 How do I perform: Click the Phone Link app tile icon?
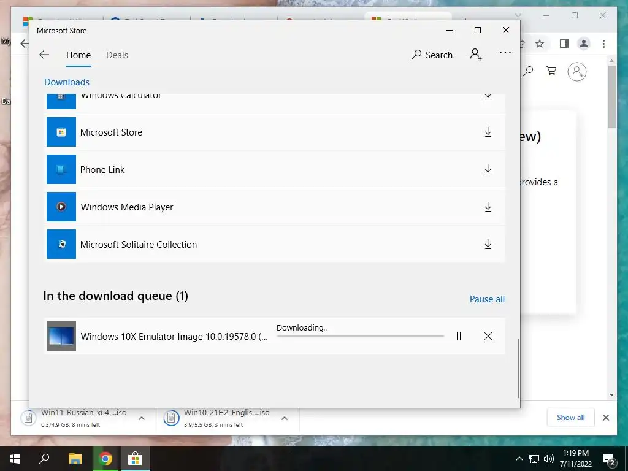pyautogui.click(x=61, y=169)
